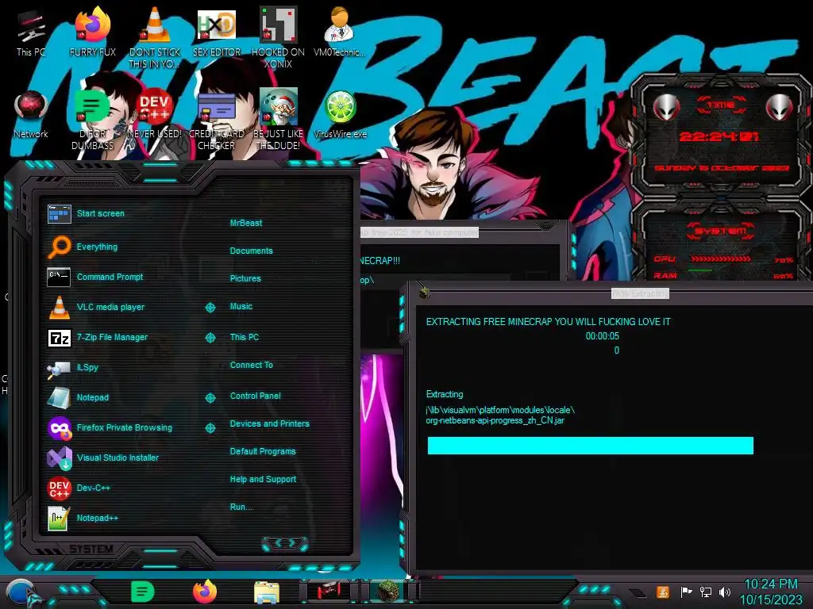Open Action Center flag tray icon
The width and height of the screenshot is (813, 609).
point(686,592)
